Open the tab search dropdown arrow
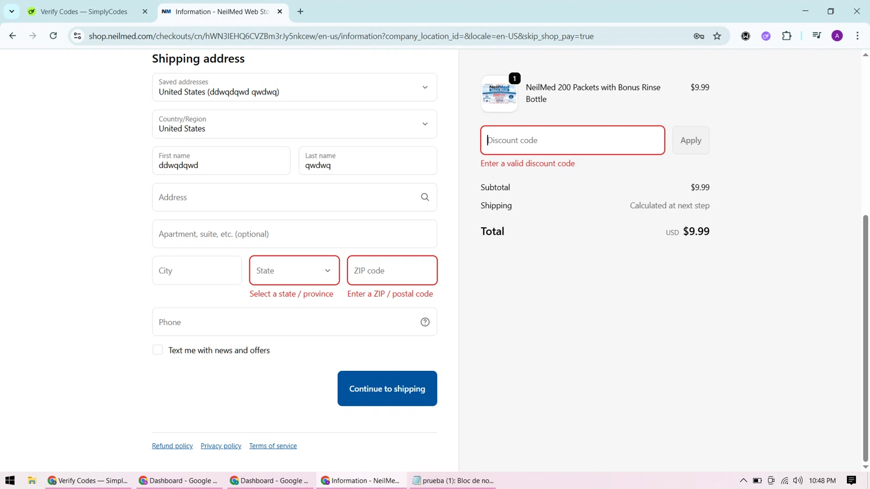Image resolution: width=870 pixels, height=489 pixels. tap(12, 12)
